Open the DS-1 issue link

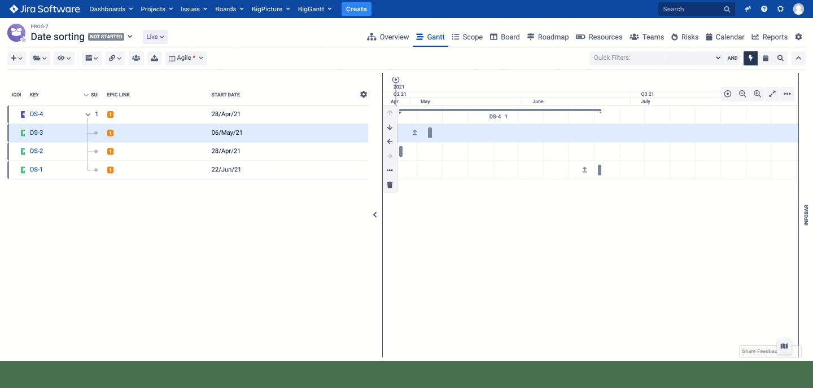(x=36, y=170)
